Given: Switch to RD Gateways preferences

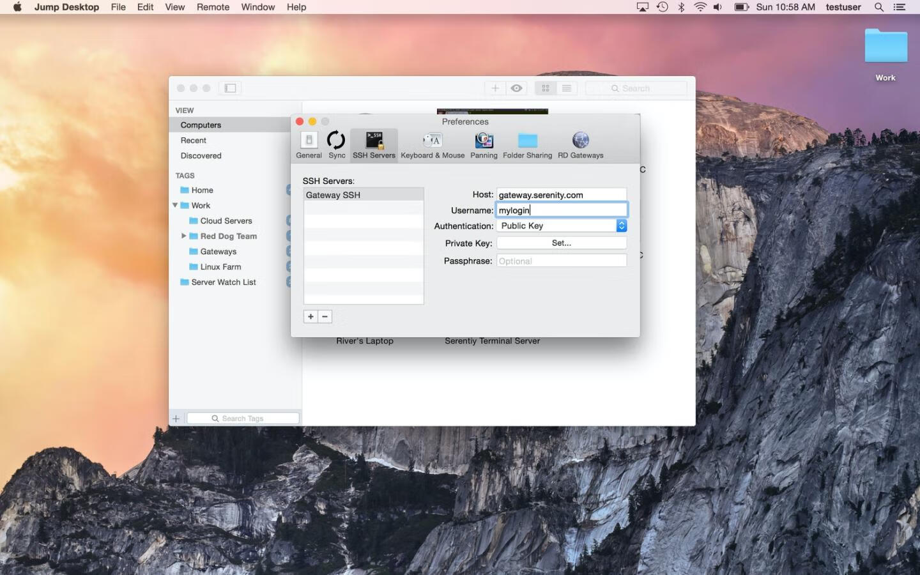Looking at the screenshot, I should point(580,144).
